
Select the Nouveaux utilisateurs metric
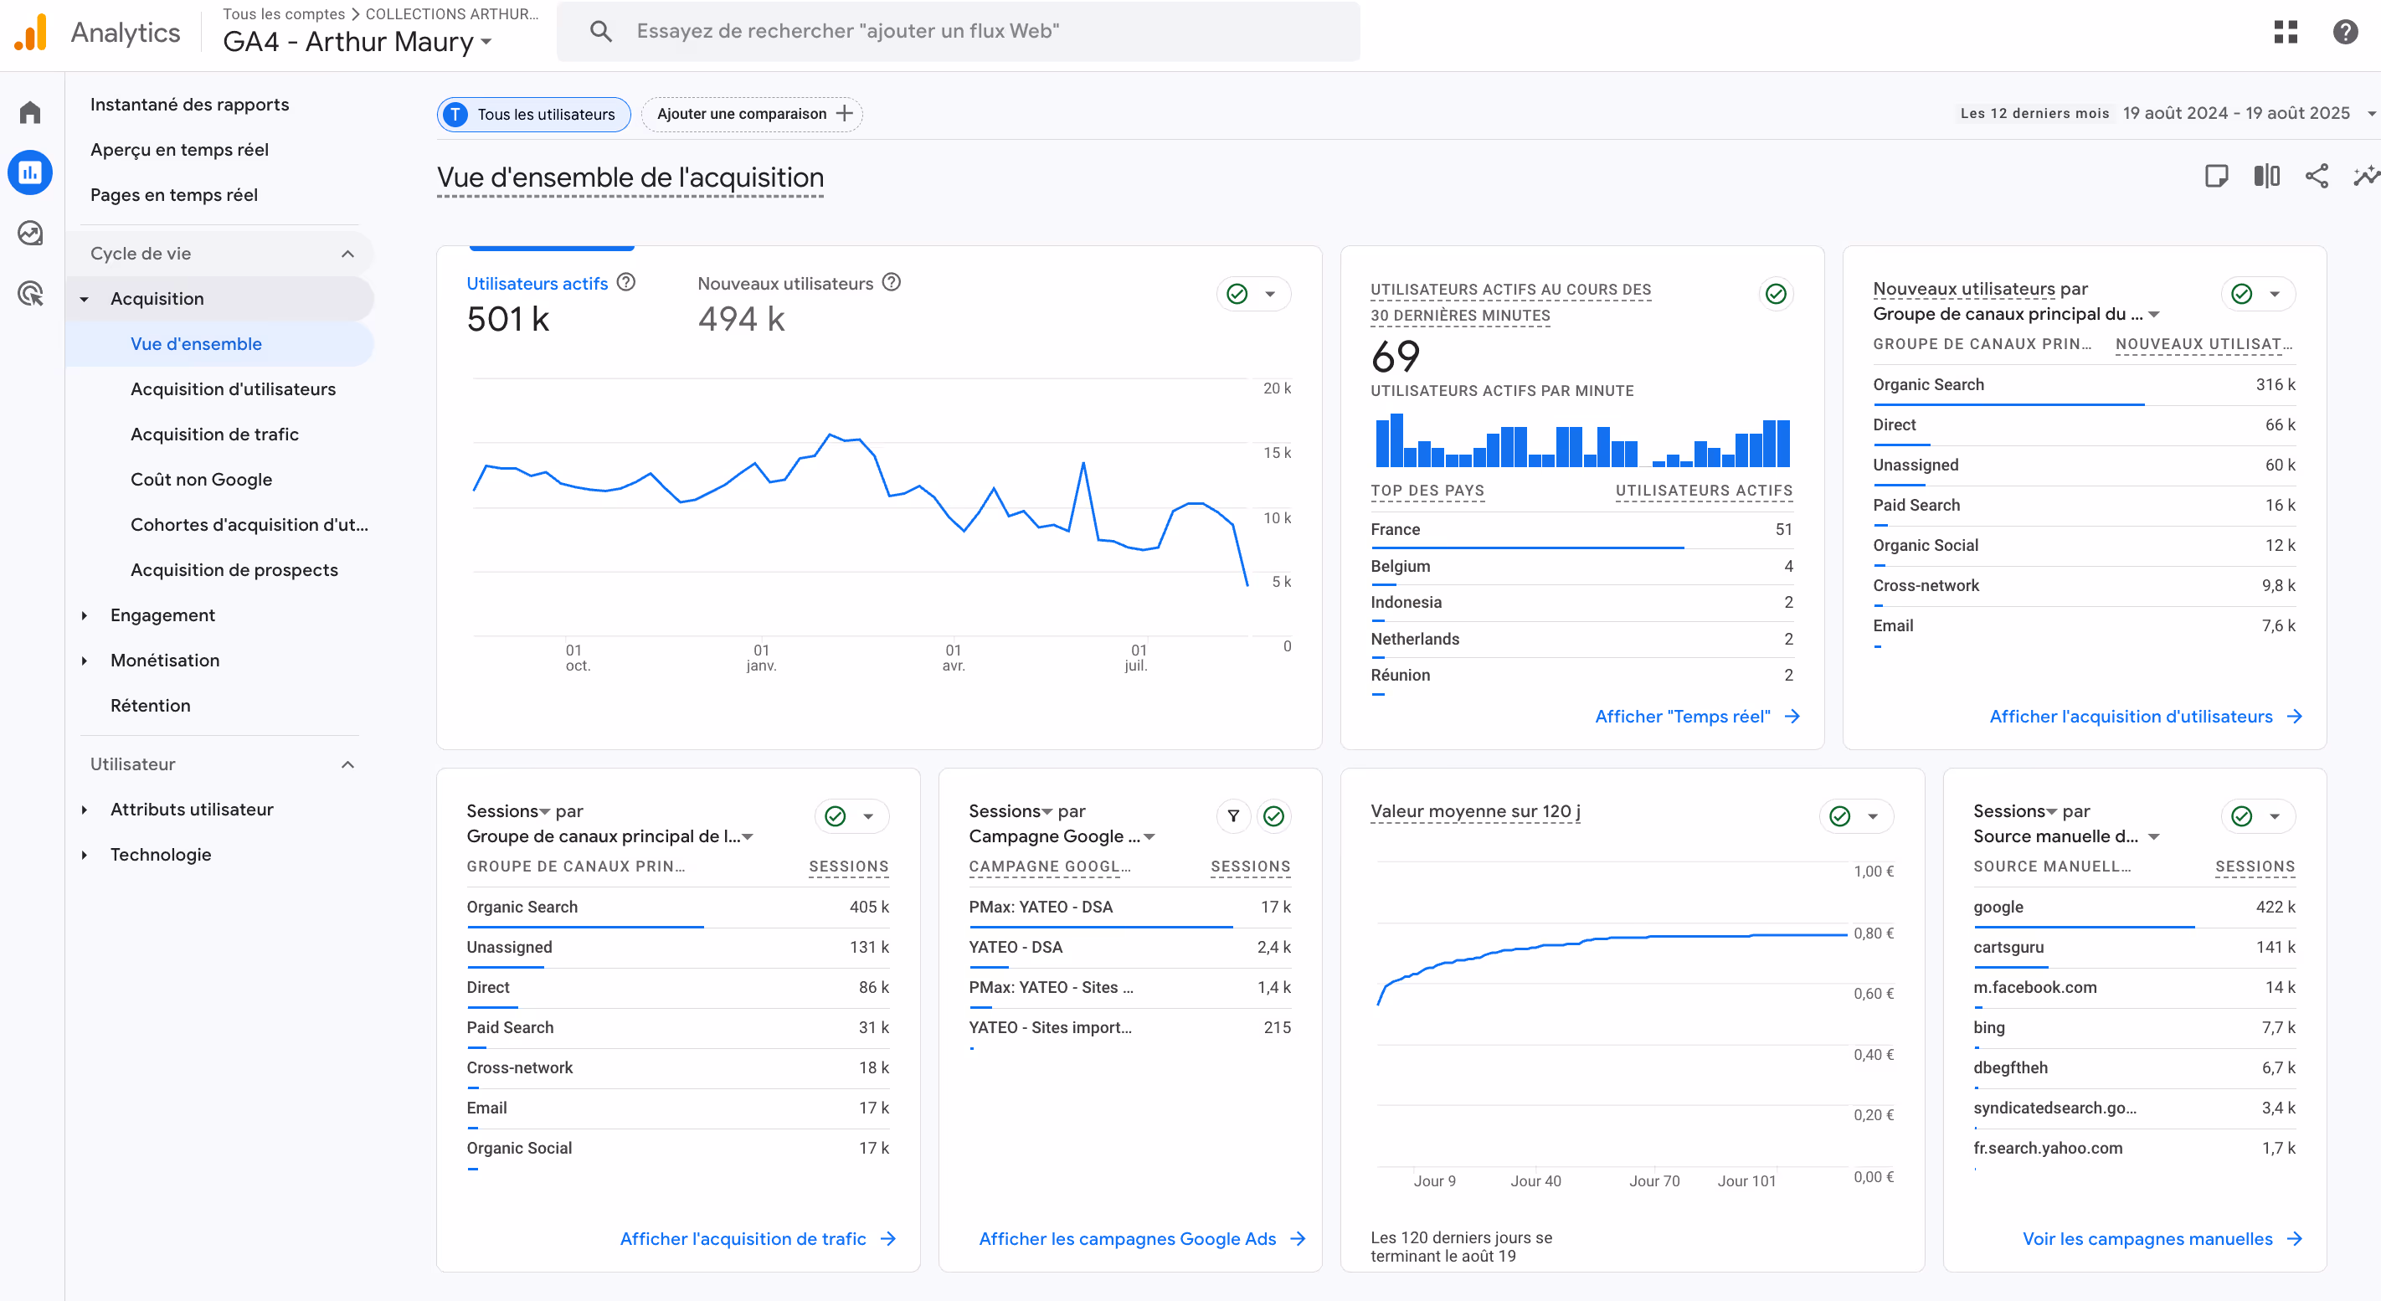point(784,284)
